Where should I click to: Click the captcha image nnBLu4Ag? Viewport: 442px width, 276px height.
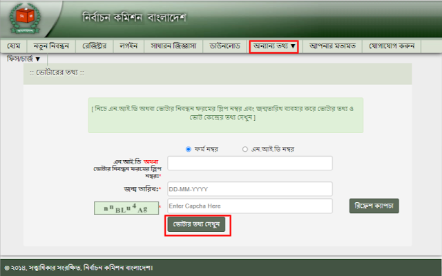[126, 208]
